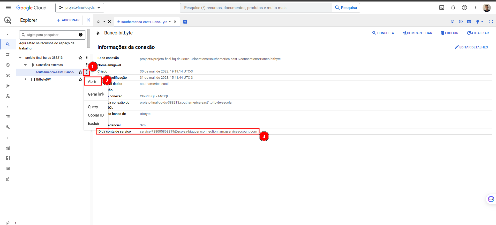Open keyboard shortcuts icon in the tab bar
The image size is (496, 225).
(469, 21)
